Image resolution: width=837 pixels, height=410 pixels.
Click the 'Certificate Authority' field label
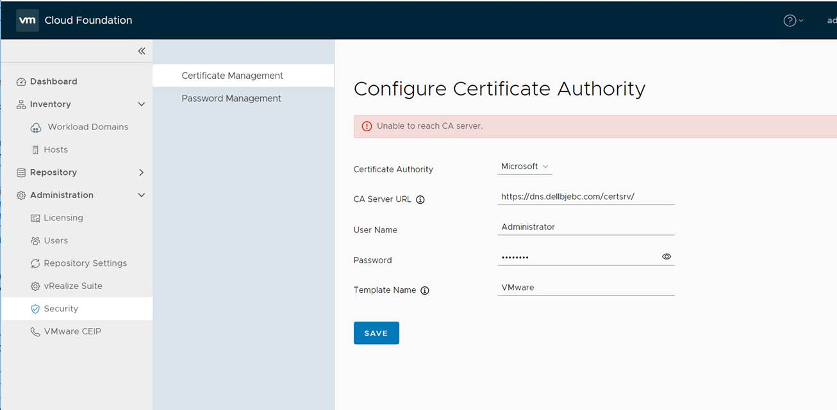tap(393, 169)
